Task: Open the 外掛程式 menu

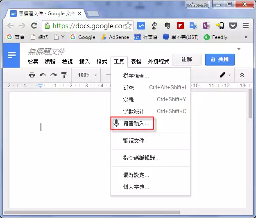Action: (159, 61)
